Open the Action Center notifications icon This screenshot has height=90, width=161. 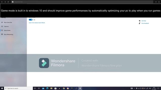pos(158,88)
